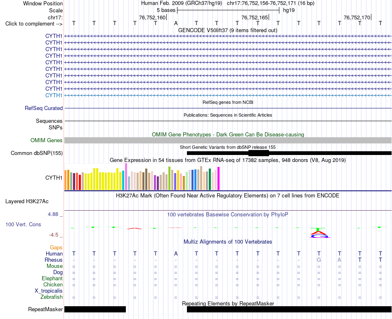Click the OMIM Genes label
The width and height of the screenshot is (392, 319).
coord(47,140)
